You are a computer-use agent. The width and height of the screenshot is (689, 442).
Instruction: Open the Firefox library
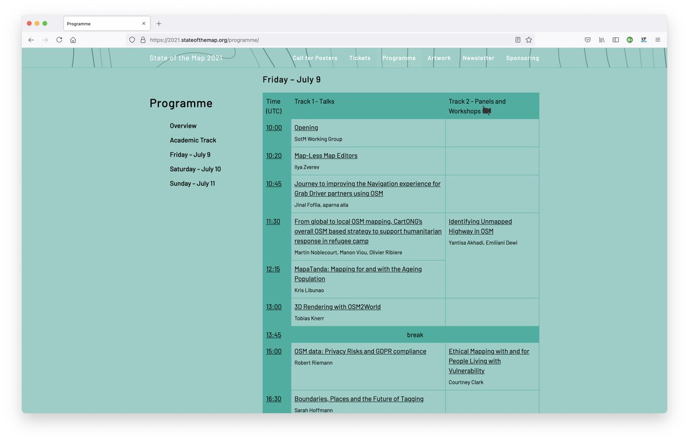click(602, 40)
